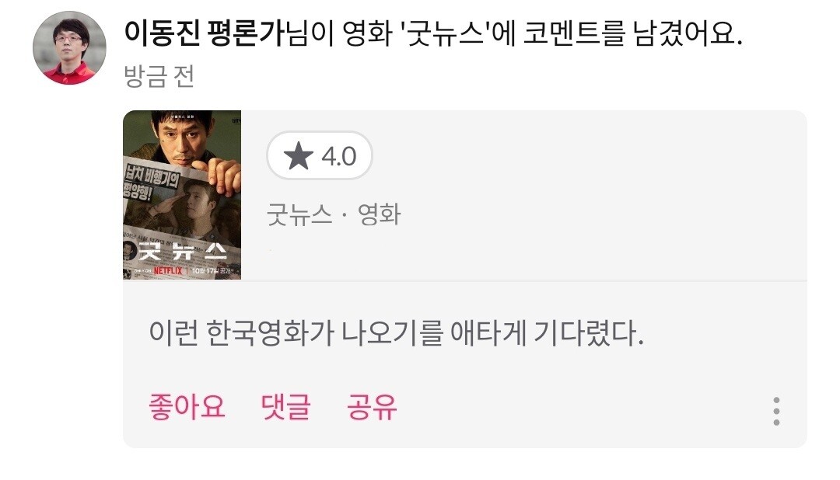This screenshot has height=480, width=840.
Task: Open the 굿뉴스 movie poster thumbnail
Action: coord(182,195)
